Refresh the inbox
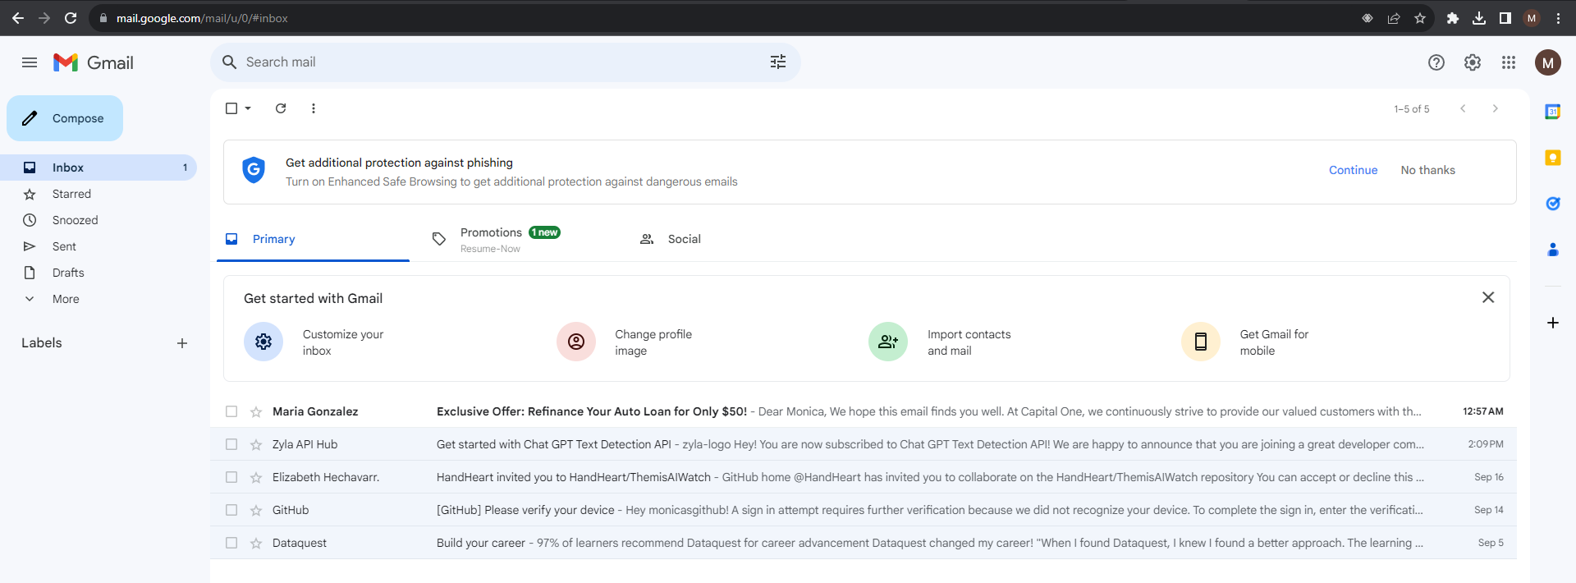 [x=281, y=108]
